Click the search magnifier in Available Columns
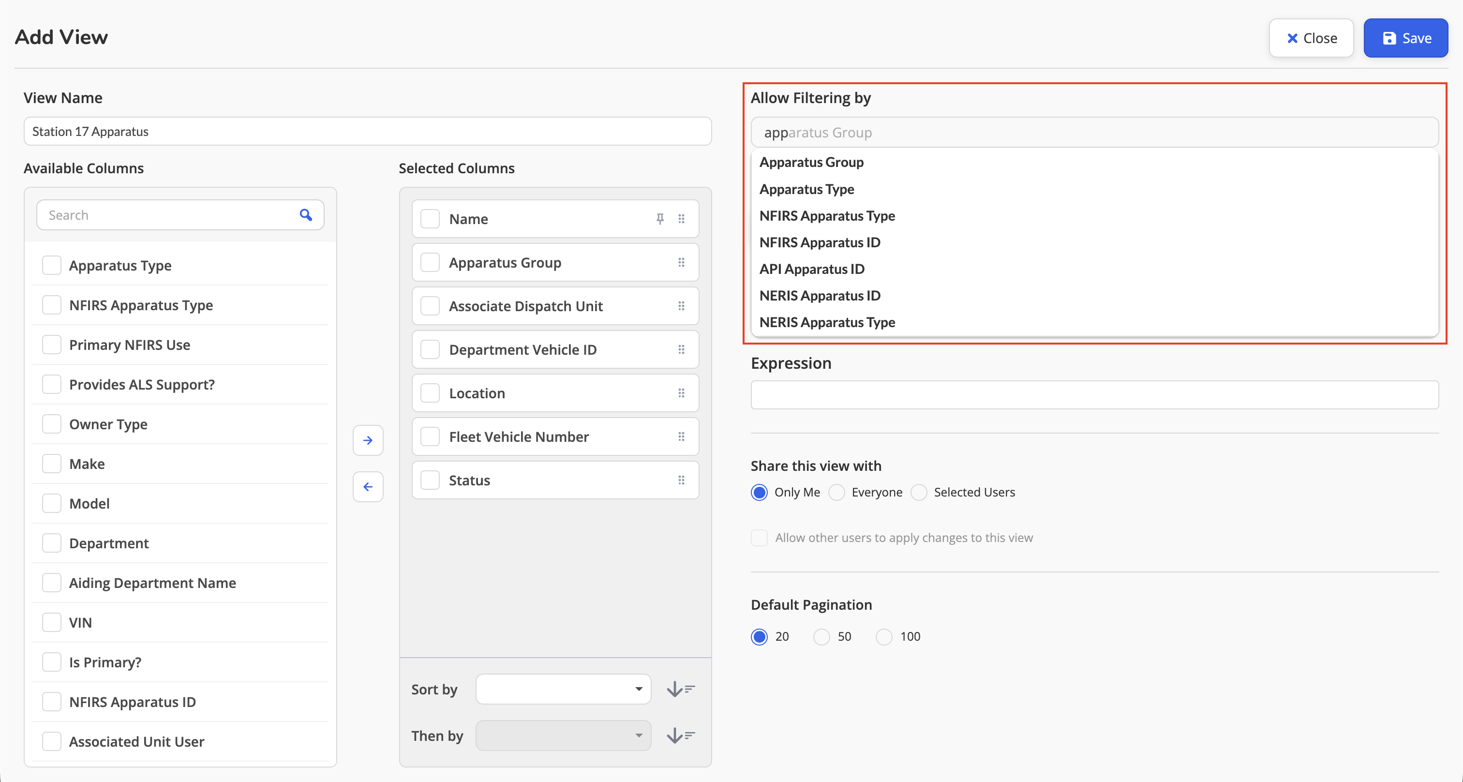1463x782 pixels. click(306, 215)
